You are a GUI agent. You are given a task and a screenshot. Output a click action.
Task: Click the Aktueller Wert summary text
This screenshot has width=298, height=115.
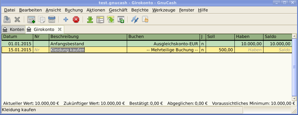click(31, 104)
